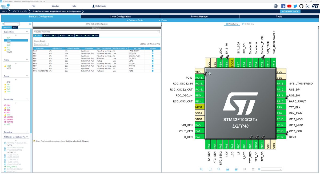
Task: Open the GitHub icon in the top bar
Action: pyautogui.click(x=301, y=6)
